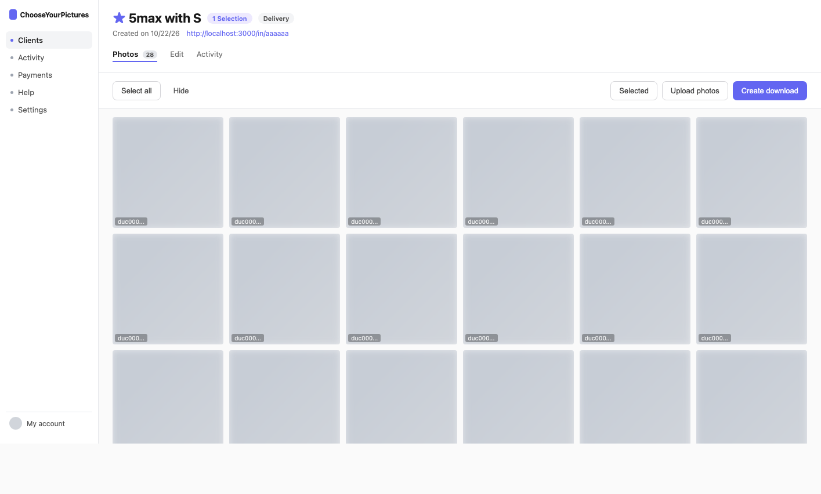Click the My account avatar circle
The image size is (821, 494).
click(x=16, y=423)
